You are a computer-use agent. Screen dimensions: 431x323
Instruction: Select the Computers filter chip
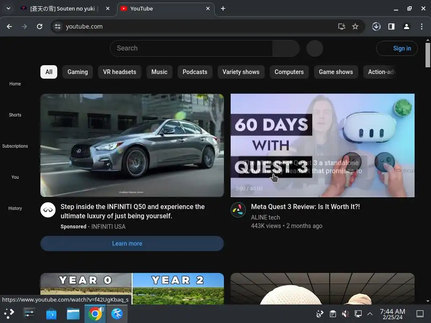(x=289, y=72)
